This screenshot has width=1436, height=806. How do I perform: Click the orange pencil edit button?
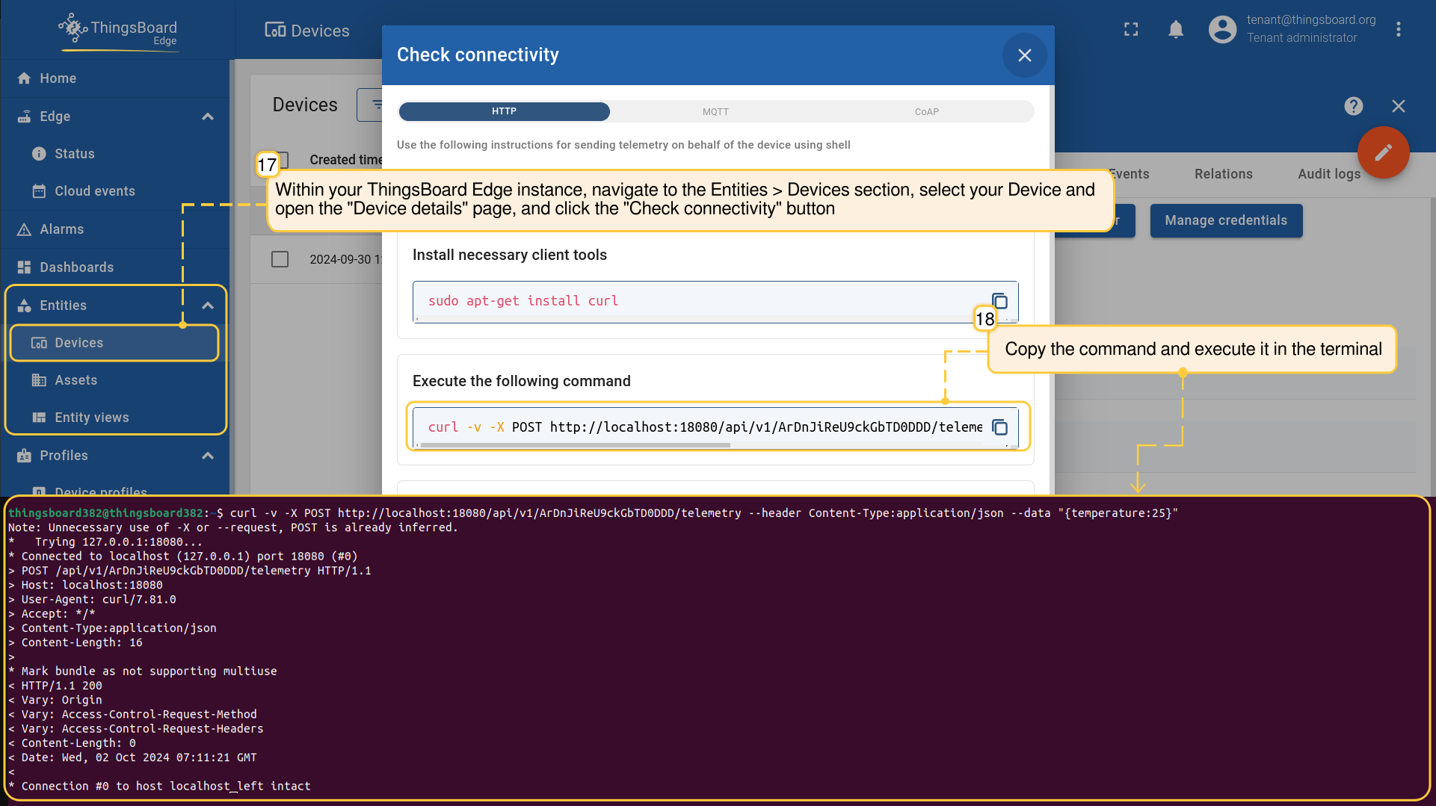pyautogui.click(x=1383, y=153)
